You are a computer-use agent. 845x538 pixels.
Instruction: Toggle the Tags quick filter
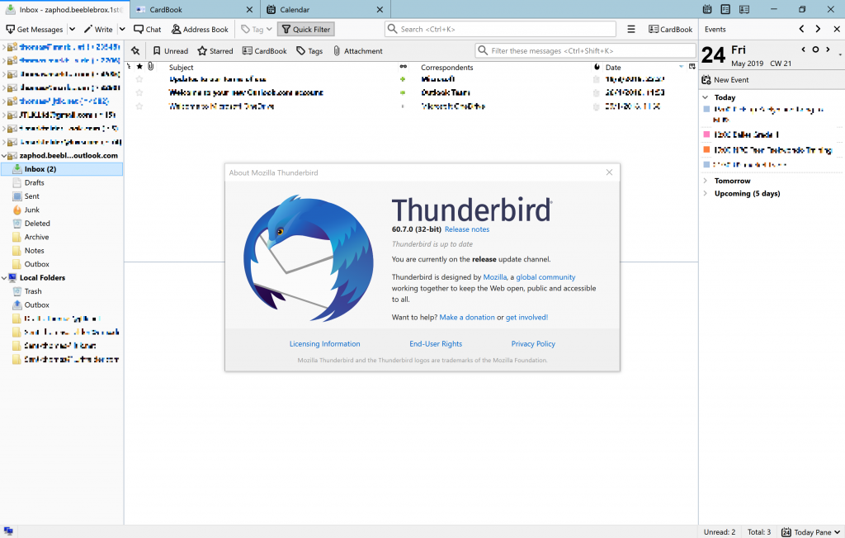point(309,50)
